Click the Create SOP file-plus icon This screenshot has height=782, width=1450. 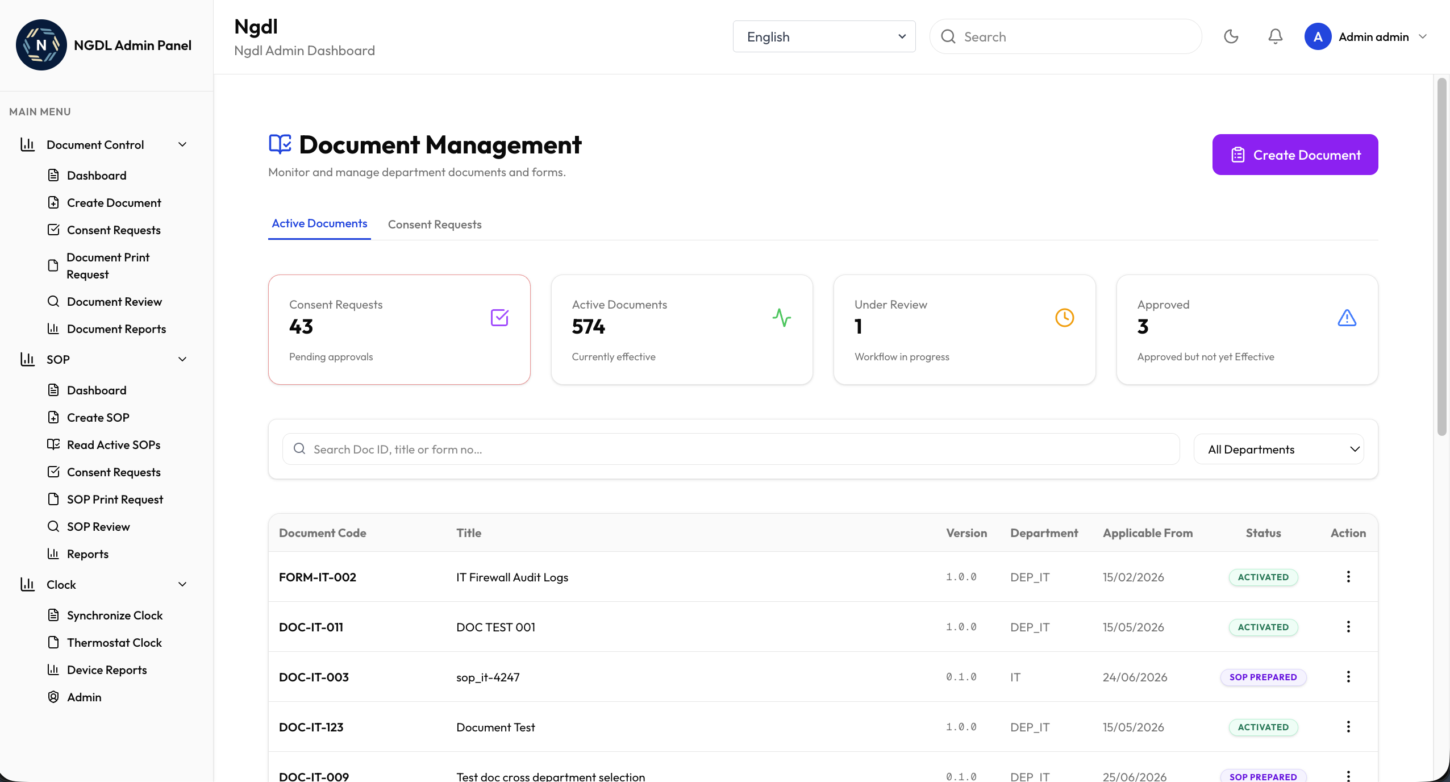click(x=53, y=417)
